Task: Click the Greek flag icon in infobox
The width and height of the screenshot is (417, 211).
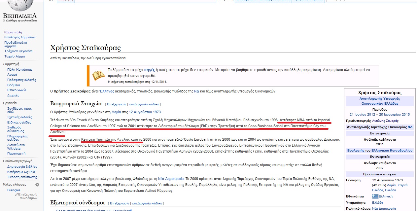Action: point(375,196)
